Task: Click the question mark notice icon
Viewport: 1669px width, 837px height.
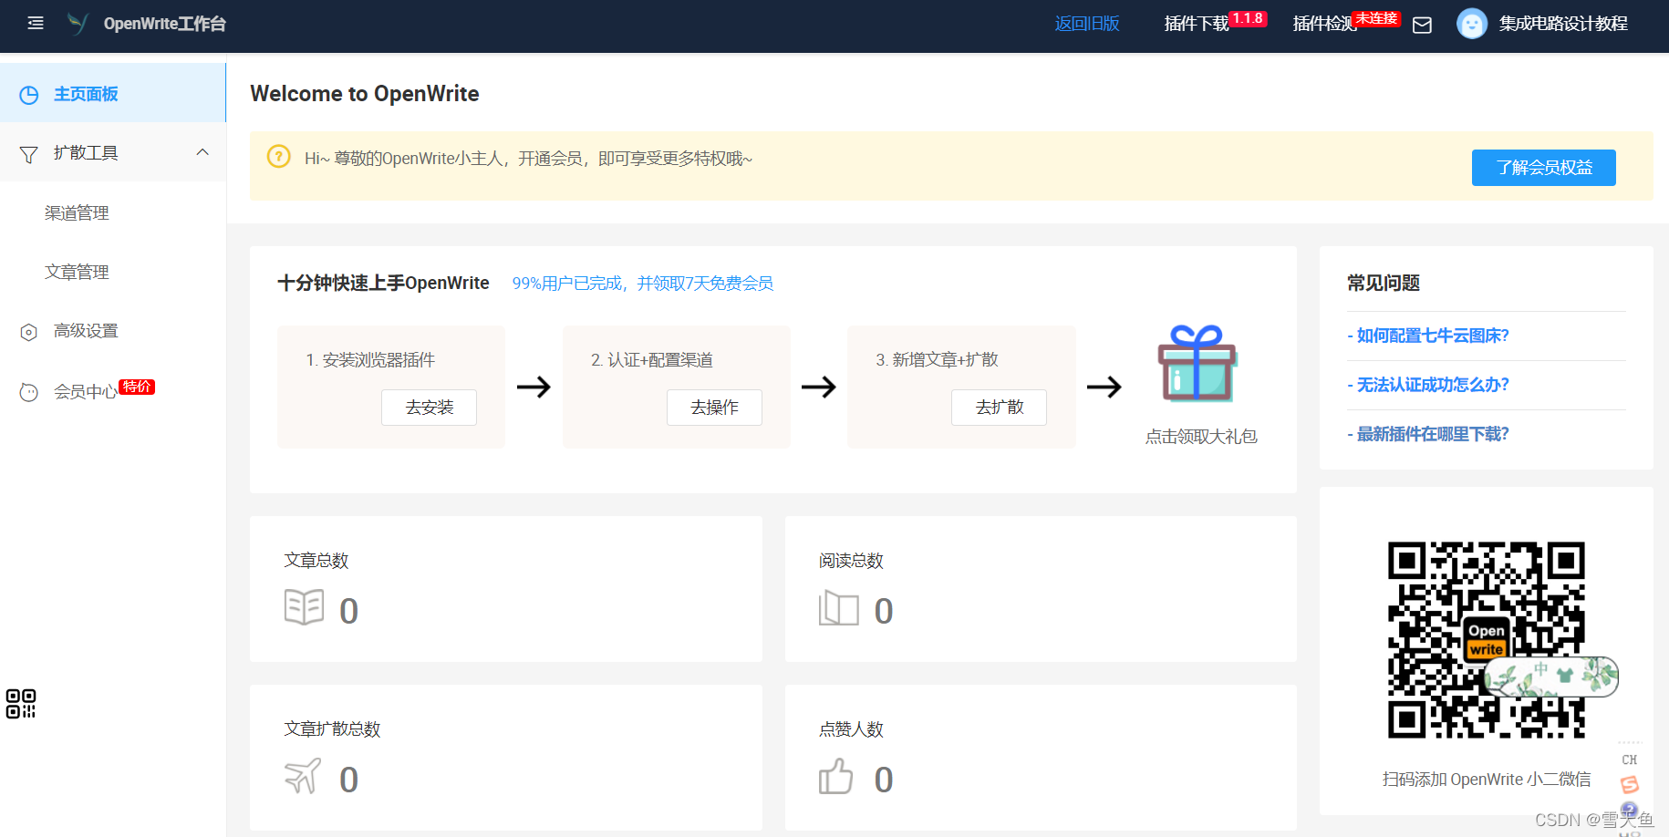Action: [x=278, y=157]
